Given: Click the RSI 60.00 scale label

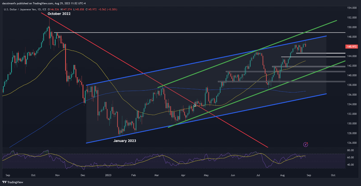Looking at the screenshot, I should pyautogui.click(x=350, y=158).
